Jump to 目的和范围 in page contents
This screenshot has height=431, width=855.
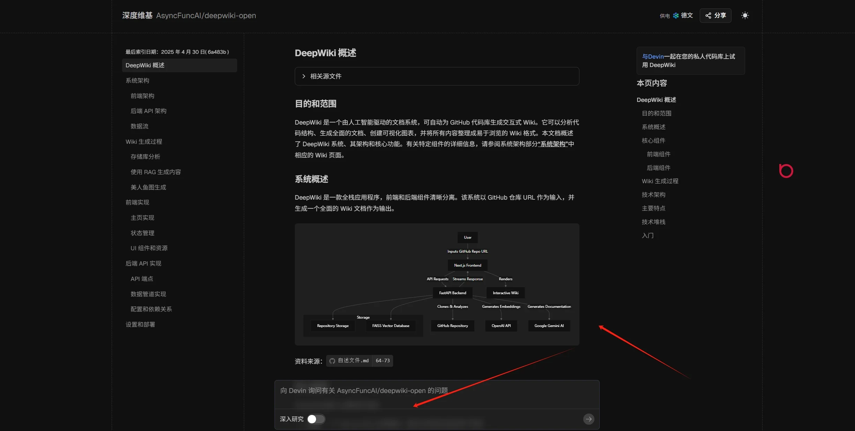[657, 113]
